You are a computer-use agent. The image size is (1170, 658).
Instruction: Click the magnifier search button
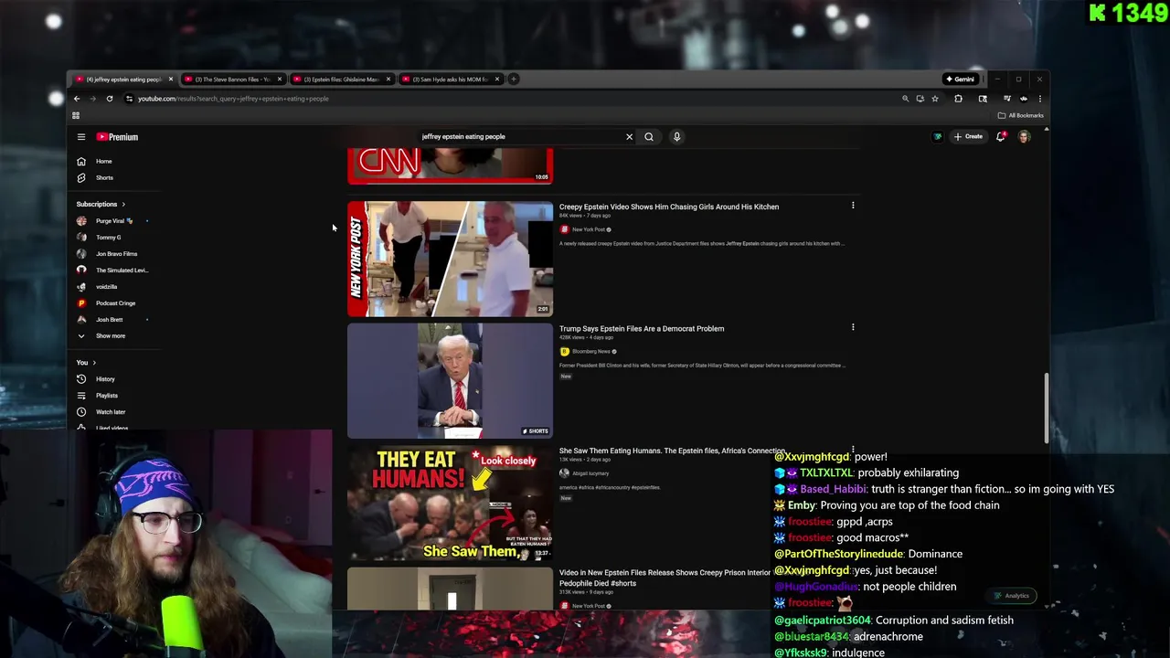649,137
